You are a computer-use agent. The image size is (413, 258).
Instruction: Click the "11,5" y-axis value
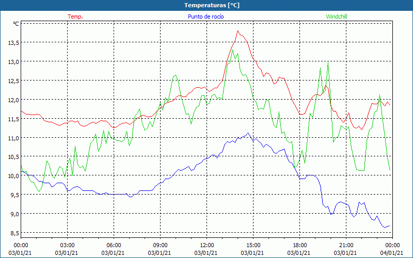[13, 119]
